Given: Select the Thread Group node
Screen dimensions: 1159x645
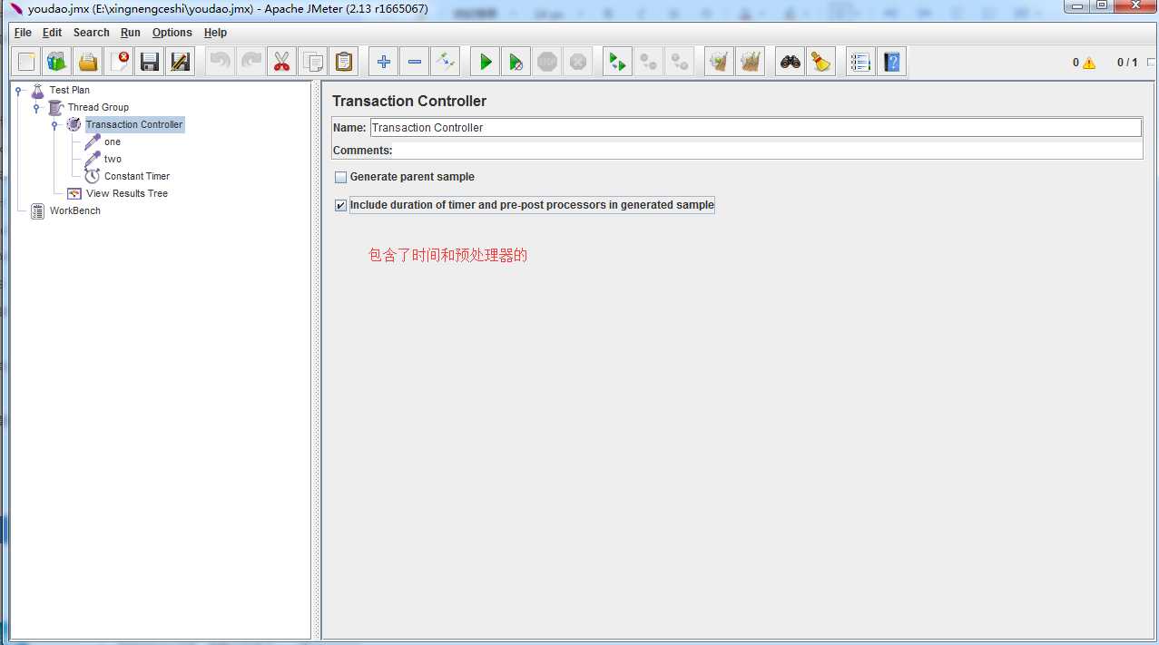Looking at the screenshot, I should click(x=98, y=107).
